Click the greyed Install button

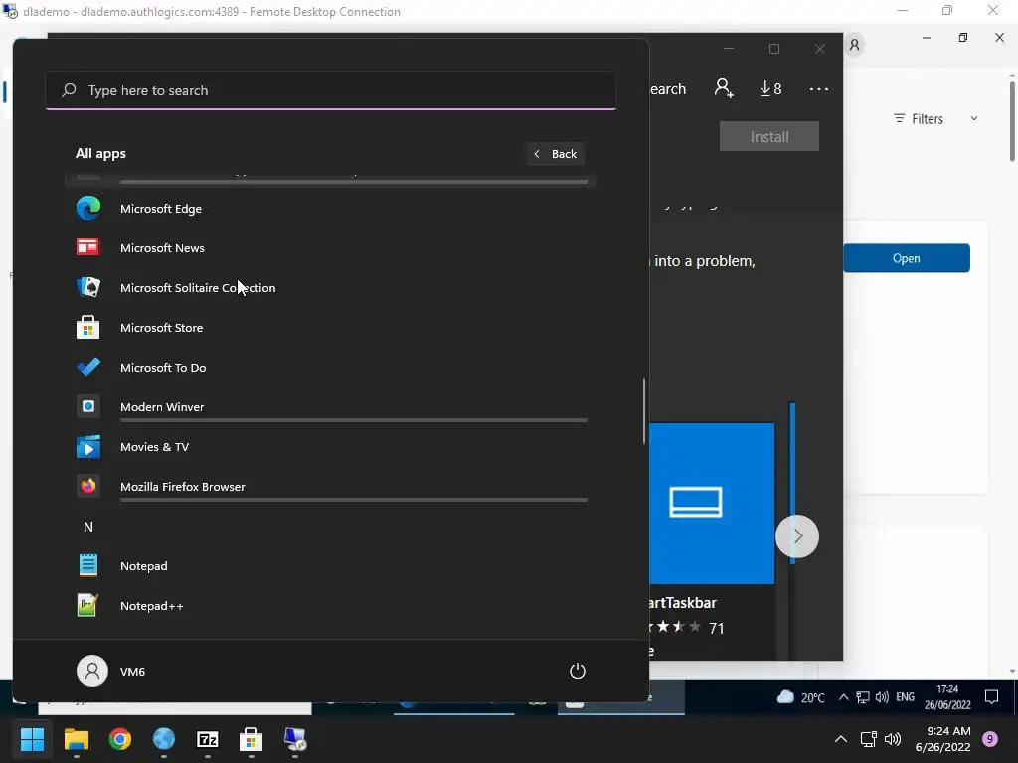coord(769,136)
